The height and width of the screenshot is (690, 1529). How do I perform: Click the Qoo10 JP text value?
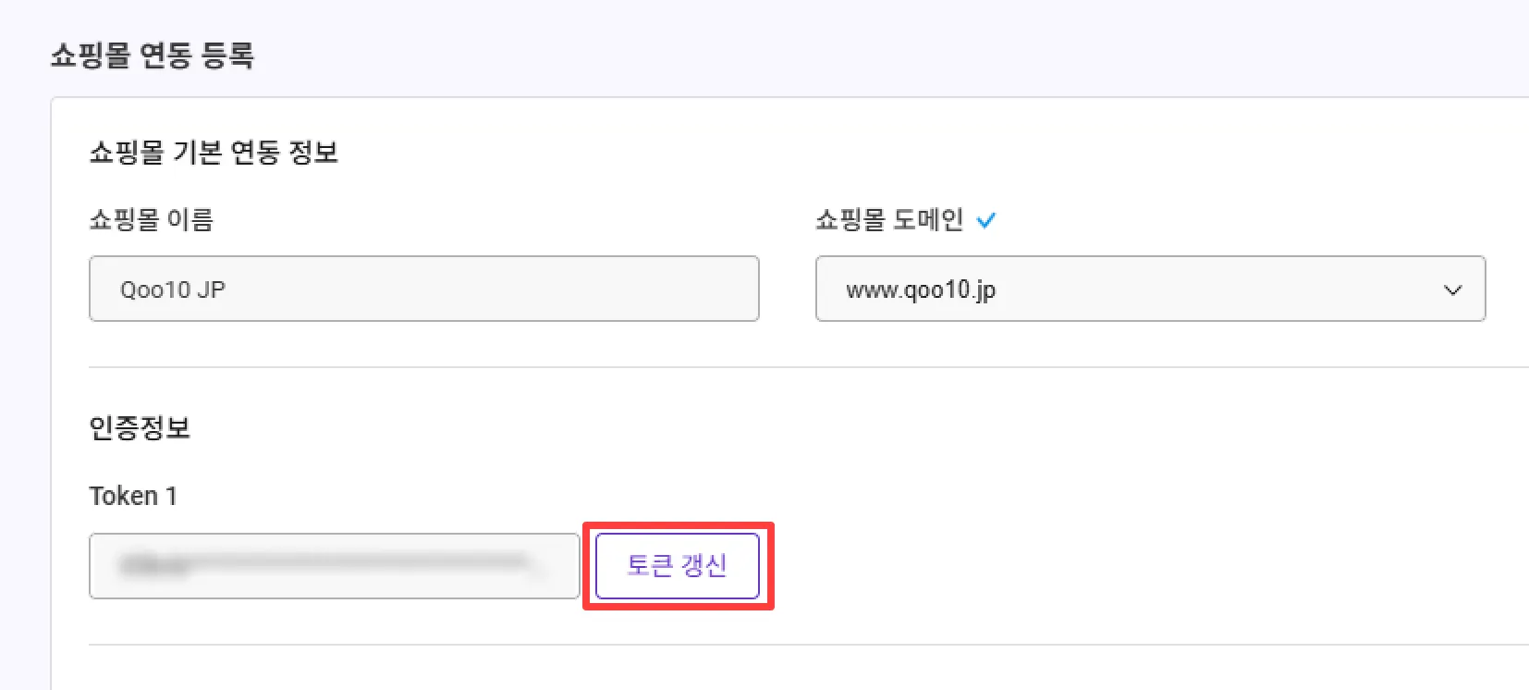[x=173, y=290]
